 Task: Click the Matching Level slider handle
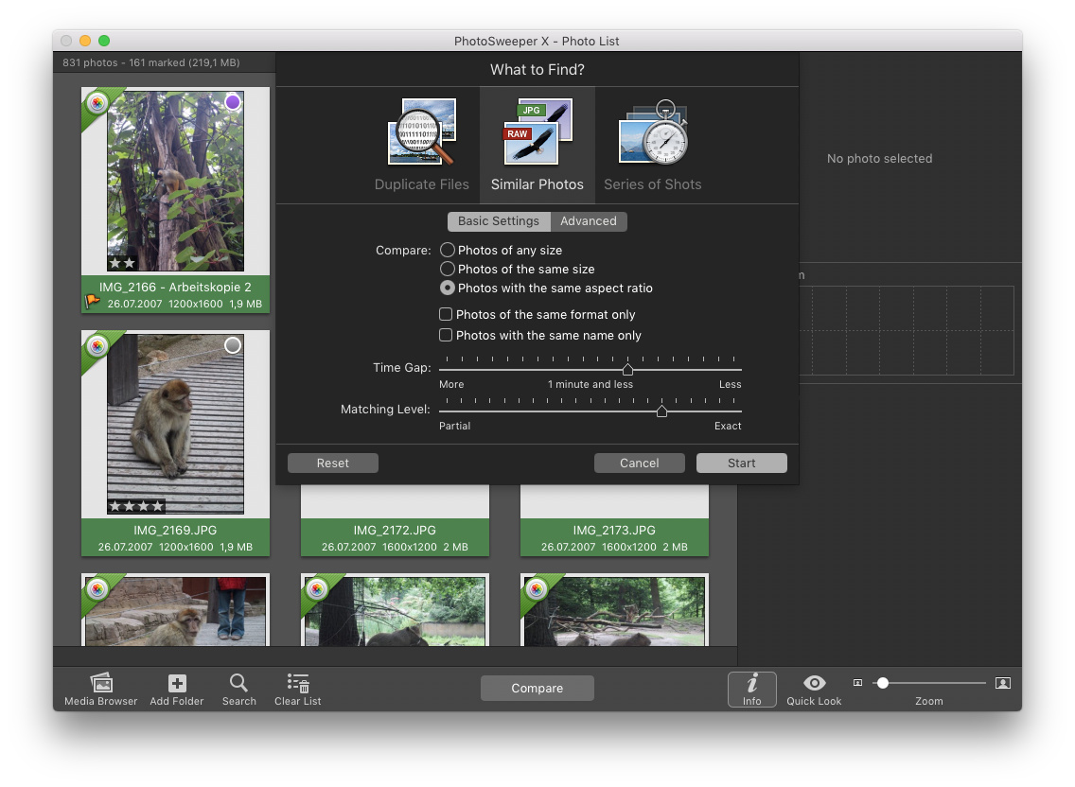coord(661,411)
